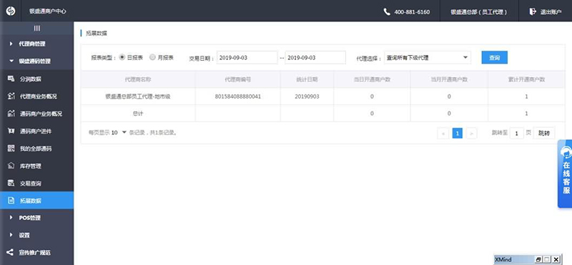
Task: Select the 日报表 radio button
Action: point(122,57)
